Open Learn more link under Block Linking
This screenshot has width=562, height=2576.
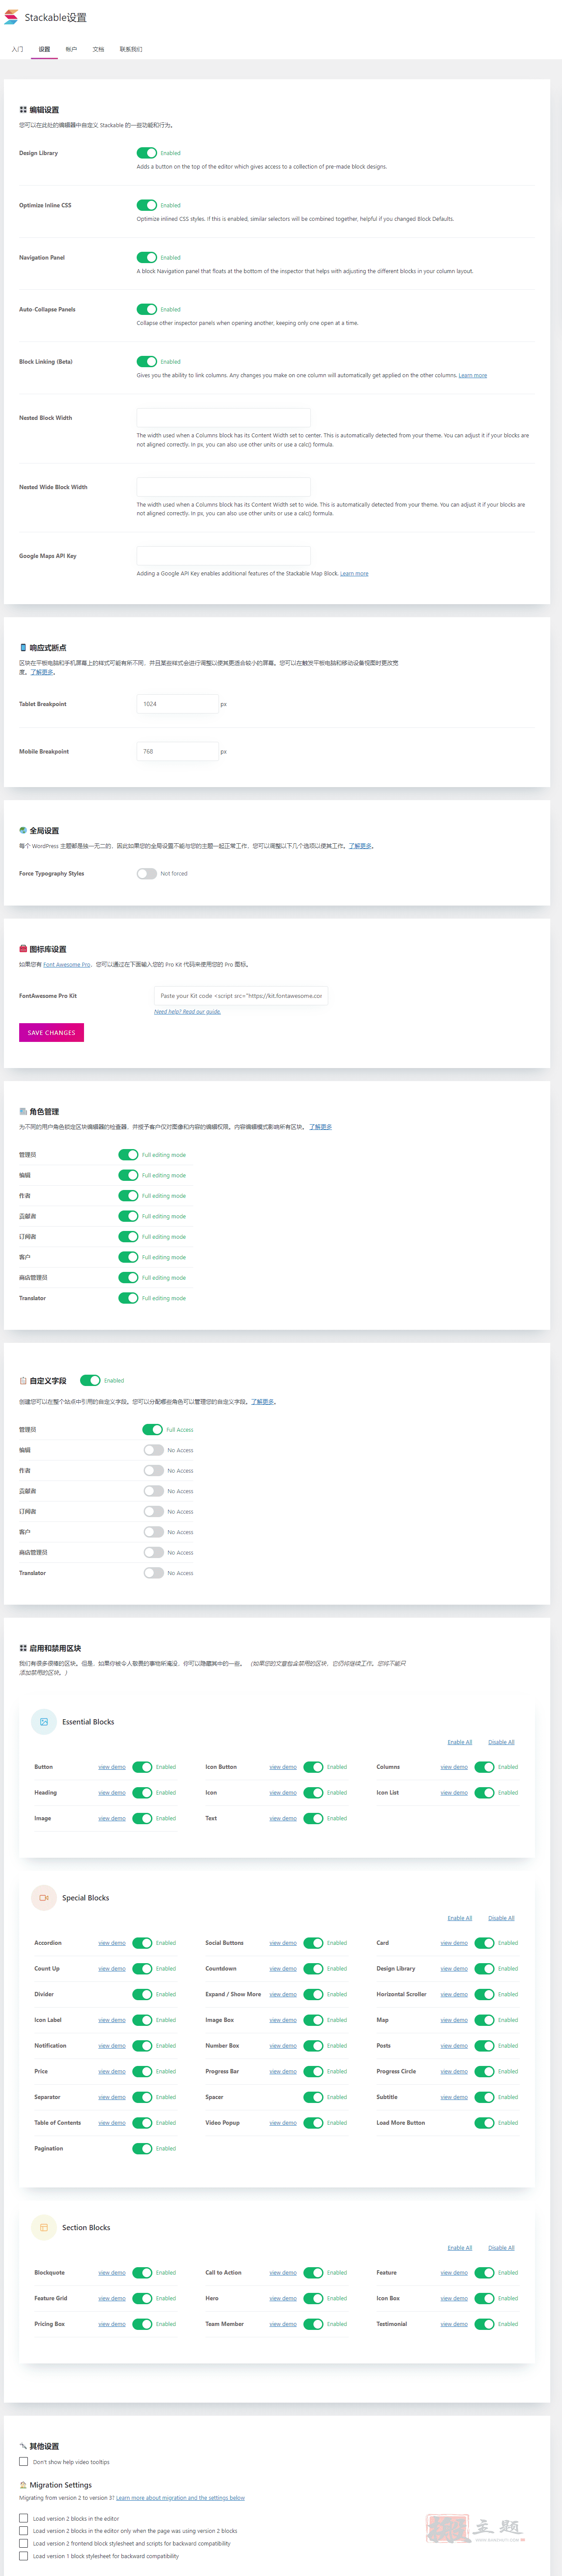coord(473,375)
